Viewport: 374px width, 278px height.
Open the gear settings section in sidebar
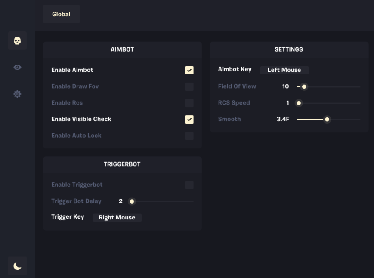click(17, 94)
